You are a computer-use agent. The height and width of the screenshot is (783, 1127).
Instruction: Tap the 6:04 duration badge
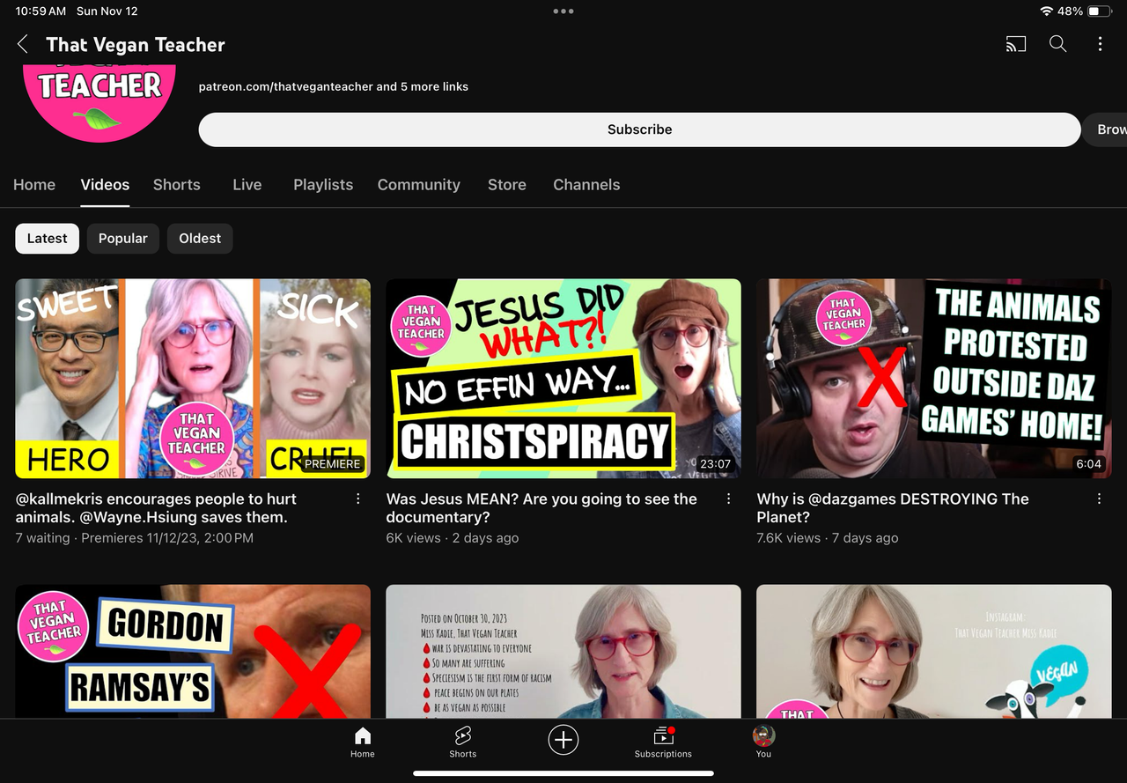tap(1088, 464)
